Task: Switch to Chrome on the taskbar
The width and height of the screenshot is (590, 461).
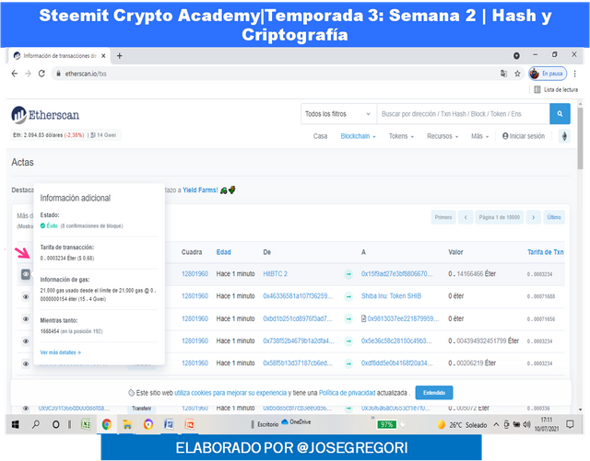Action: pyautogui.click(x=107, y=424)
